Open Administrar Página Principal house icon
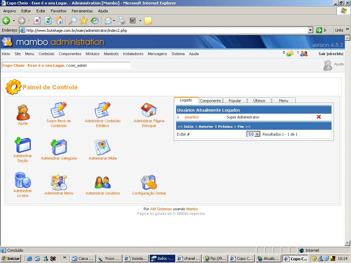 [149, 110]
